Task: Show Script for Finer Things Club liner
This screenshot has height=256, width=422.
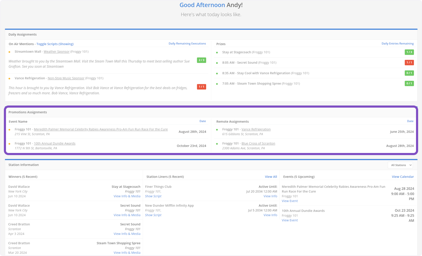Action: click(x=153, y=196)
